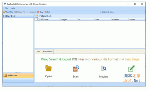
Task: Sort by the Received column
Action: pyautogui.click(x=120, y=19)
